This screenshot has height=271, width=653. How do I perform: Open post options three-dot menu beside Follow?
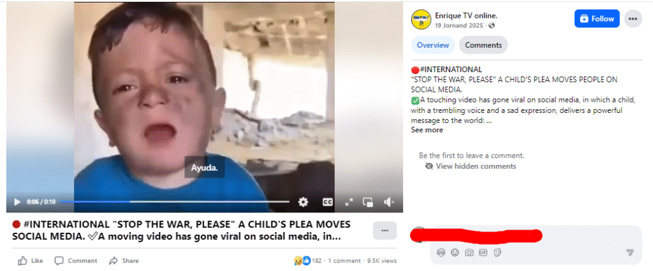click(633, 18)
